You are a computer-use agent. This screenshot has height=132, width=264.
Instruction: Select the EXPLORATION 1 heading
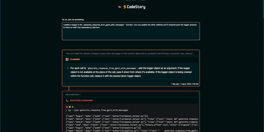73,94
